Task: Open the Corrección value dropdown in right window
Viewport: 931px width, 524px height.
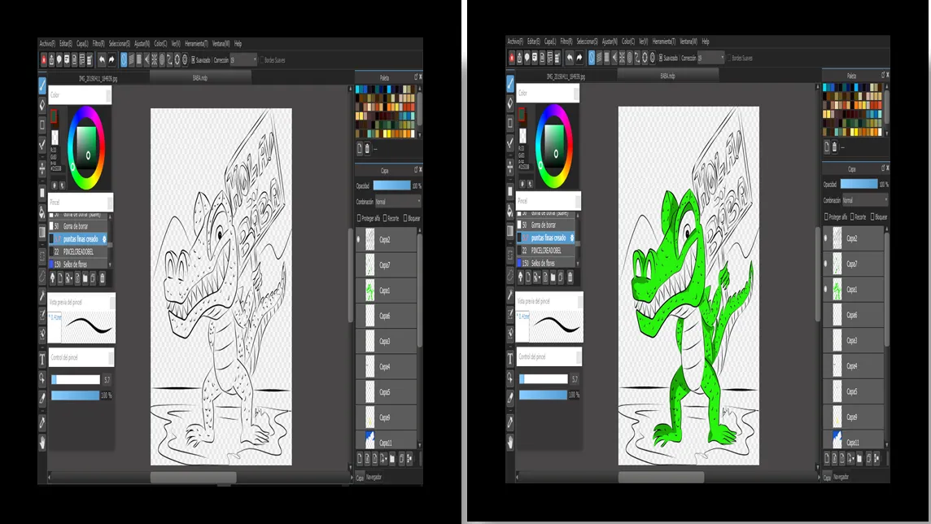Action: (711, 59)
